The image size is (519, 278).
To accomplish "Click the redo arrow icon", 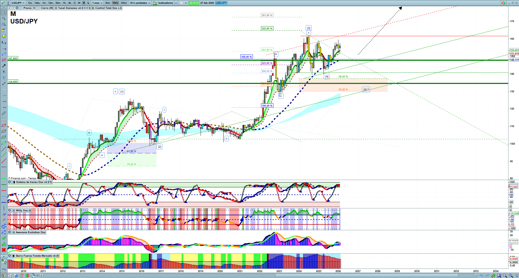I will pyautogui.click(x=488, y=276).
